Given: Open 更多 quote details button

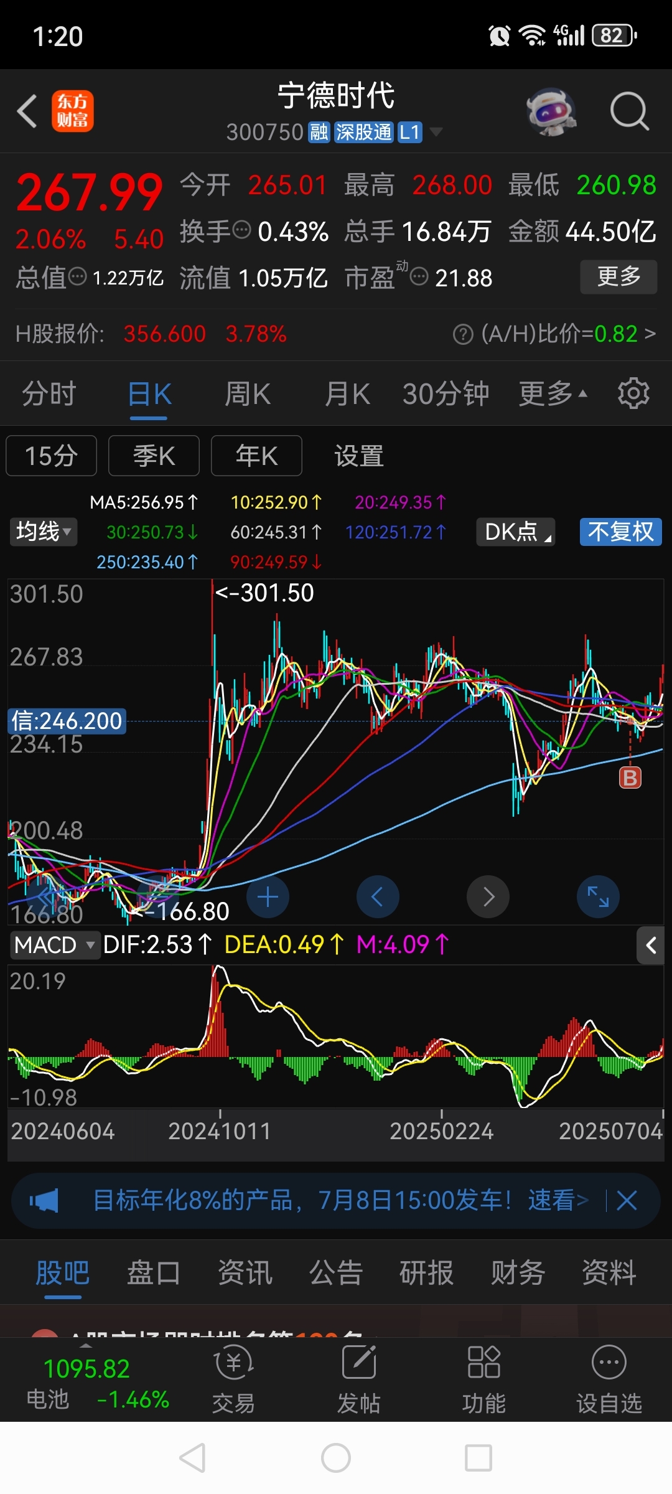Looking at the screenshot, I should tap(618, 276).
